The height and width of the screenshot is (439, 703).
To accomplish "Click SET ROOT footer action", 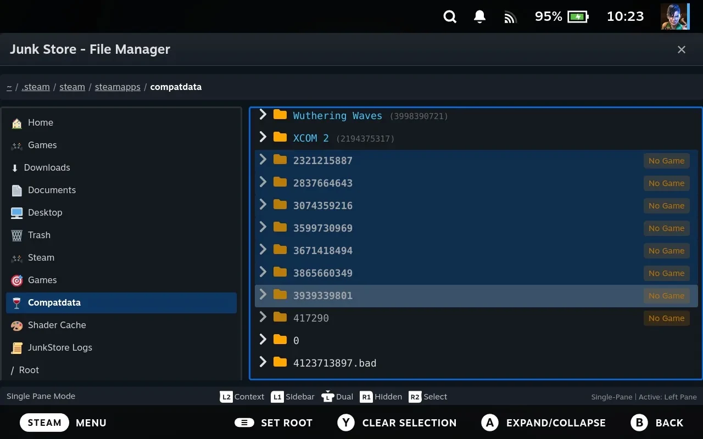I will (x=274, y=423).
